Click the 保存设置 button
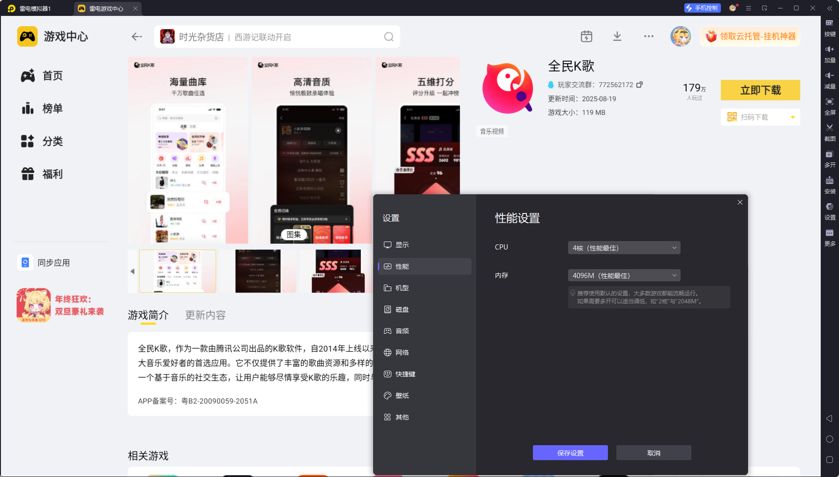The width and height of the screenshot is (839, 477). (570, 453)
